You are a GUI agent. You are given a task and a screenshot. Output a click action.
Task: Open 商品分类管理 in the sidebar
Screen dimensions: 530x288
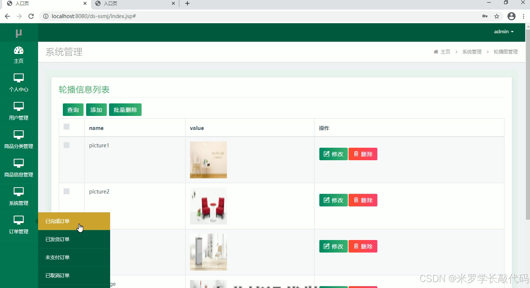coord(19,140)
